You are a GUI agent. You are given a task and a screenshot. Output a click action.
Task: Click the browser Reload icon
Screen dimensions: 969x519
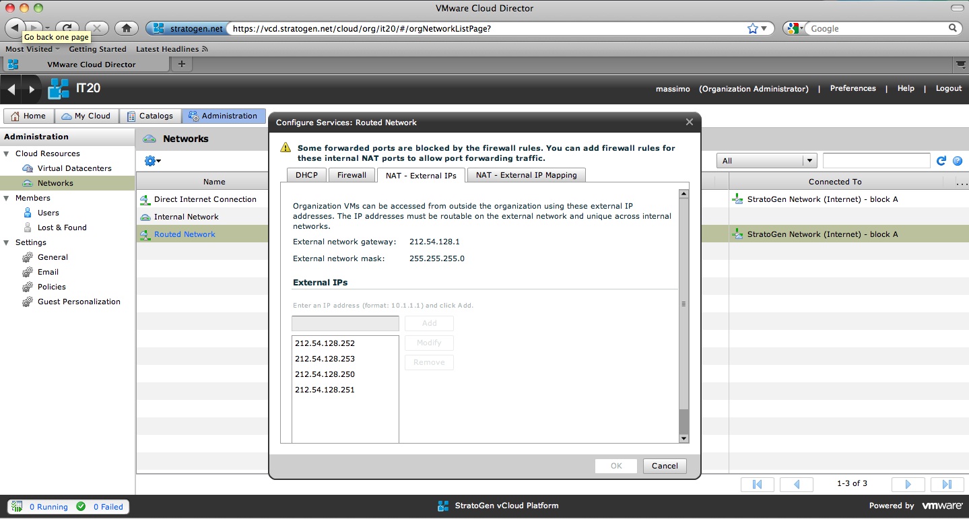(x=67, y=28)
